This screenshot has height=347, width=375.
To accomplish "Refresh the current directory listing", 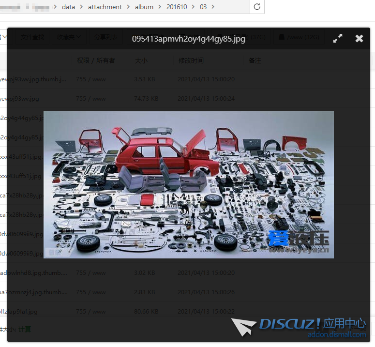I will (x=257, y=7).
